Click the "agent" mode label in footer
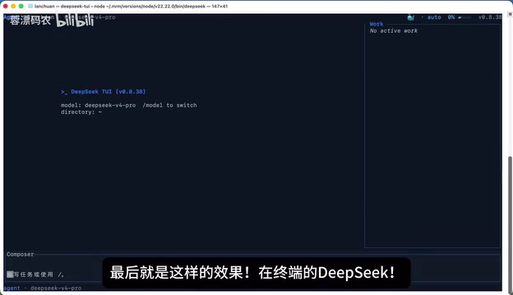This screenshot has width=513, height=295. tap(12, 288)
